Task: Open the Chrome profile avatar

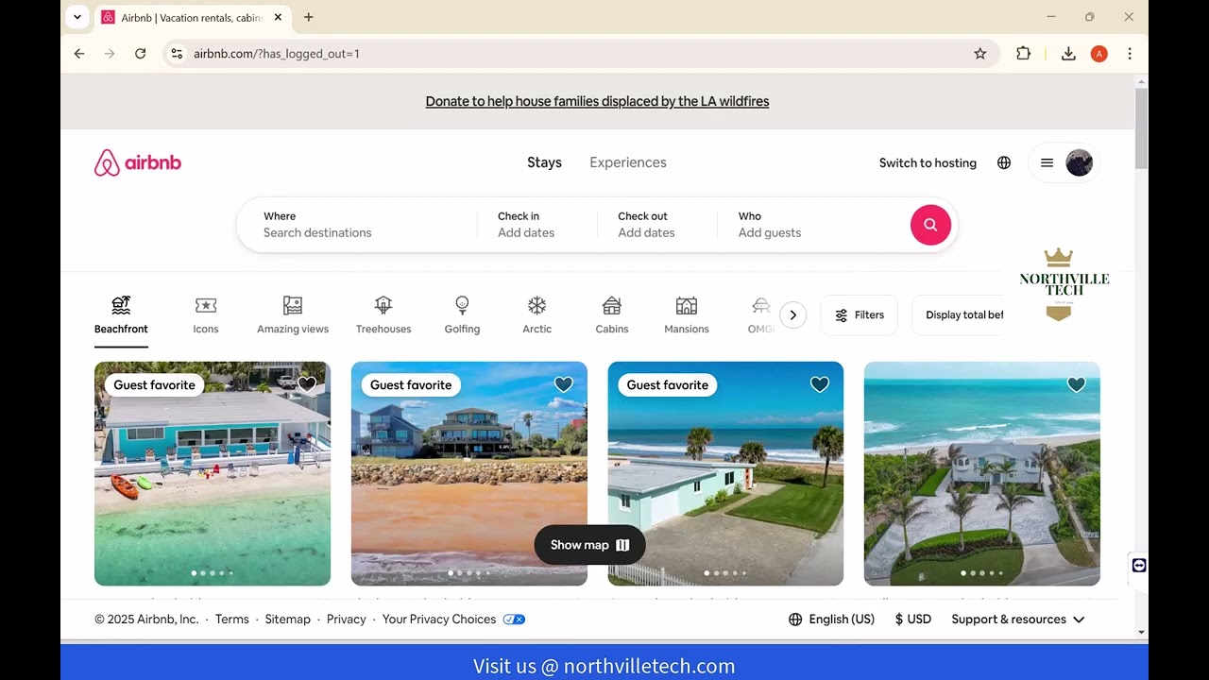Action: (x=1099, y=54)
